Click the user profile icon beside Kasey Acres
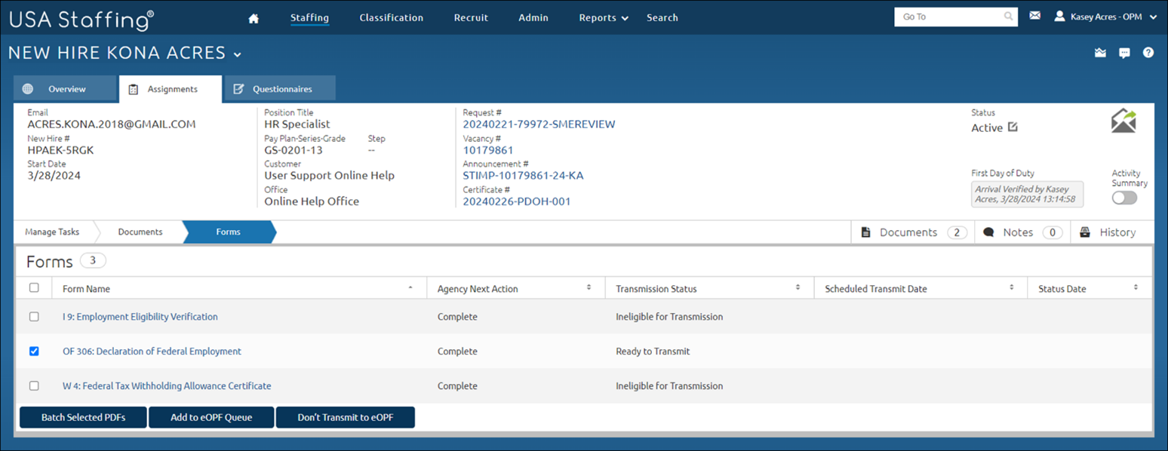 click(x=1059, y=16)
